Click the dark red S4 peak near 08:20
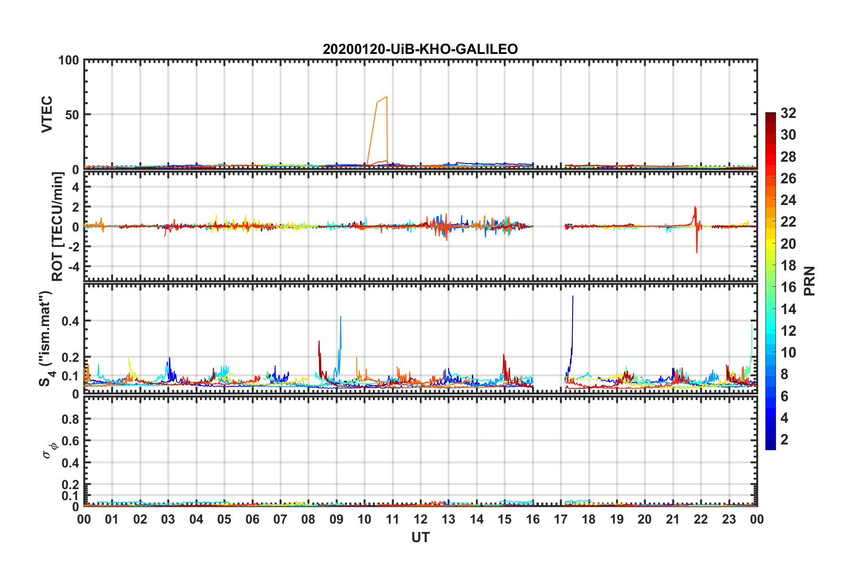 pos(319,342)
